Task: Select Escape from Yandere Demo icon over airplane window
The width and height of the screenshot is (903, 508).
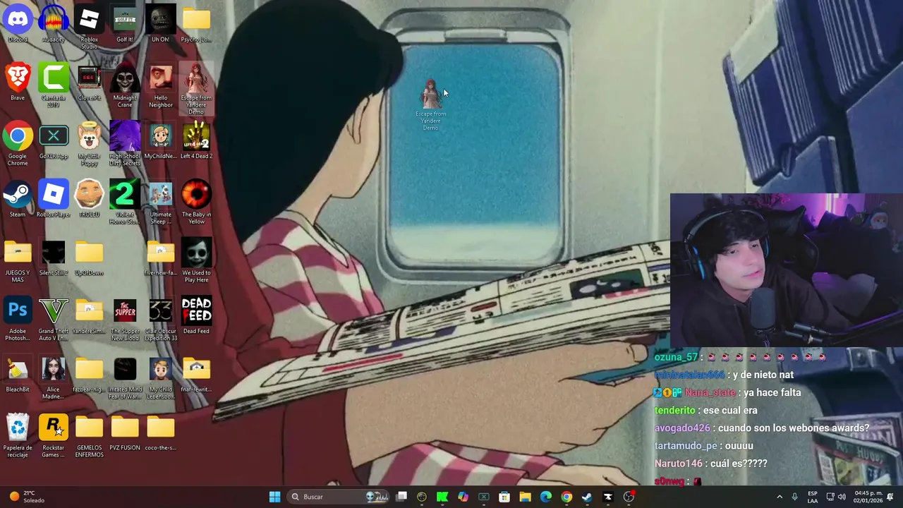Action: click(430, 104)
